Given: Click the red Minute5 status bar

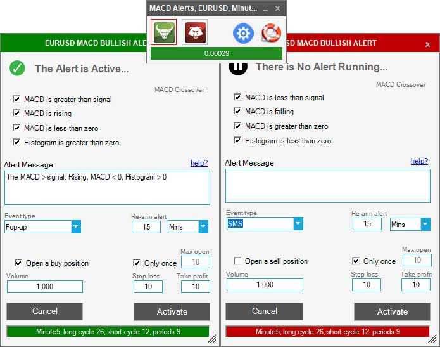Looking at the screenshot, I should (328, 332).
